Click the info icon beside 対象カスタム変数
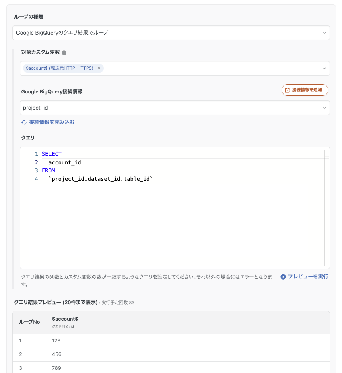Viewport: 342px width, 373px height. [x=64, y=52]
